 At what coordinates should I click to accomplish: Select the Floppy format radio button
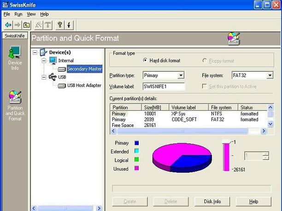[205, 61]
